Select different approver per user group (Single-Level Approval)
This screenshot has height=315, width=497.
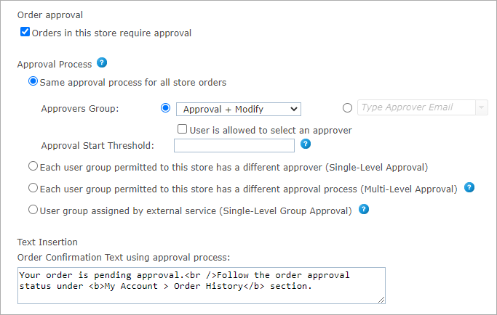[x=33, y=166]
